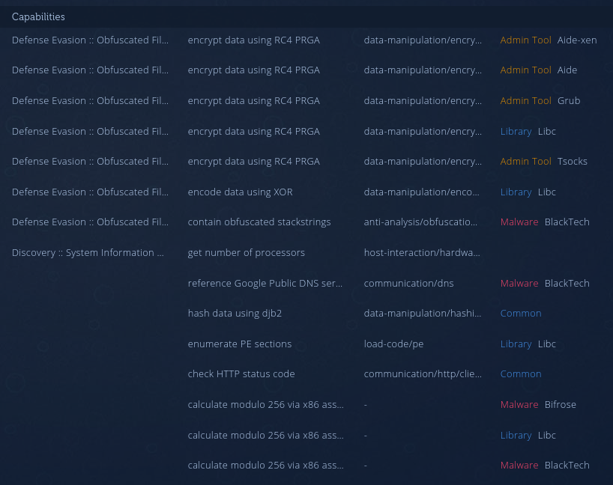Click 'enumerate PE sections' capability
This screenshot has height=485, width=613.
click(239, 344)
